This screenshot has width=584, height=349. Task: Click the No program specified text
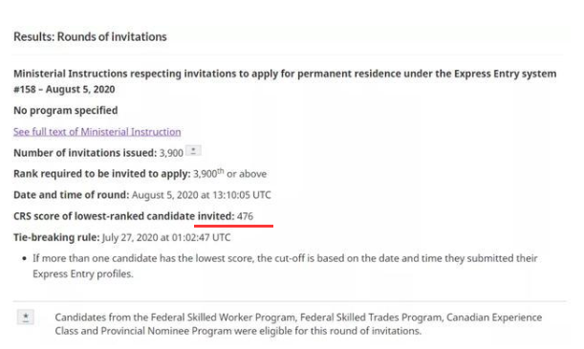[66, 111]
